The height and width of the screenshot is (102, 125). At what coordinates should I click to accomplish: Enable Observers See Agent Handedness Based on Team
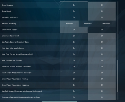pyautogui.click(x=74, y=97)
